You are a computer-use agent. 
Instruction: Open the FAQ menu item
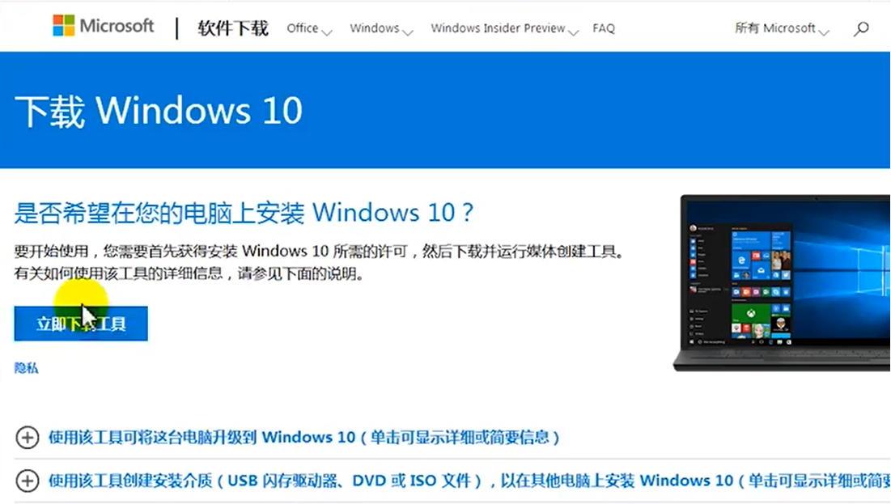click(x=604, y=28)
